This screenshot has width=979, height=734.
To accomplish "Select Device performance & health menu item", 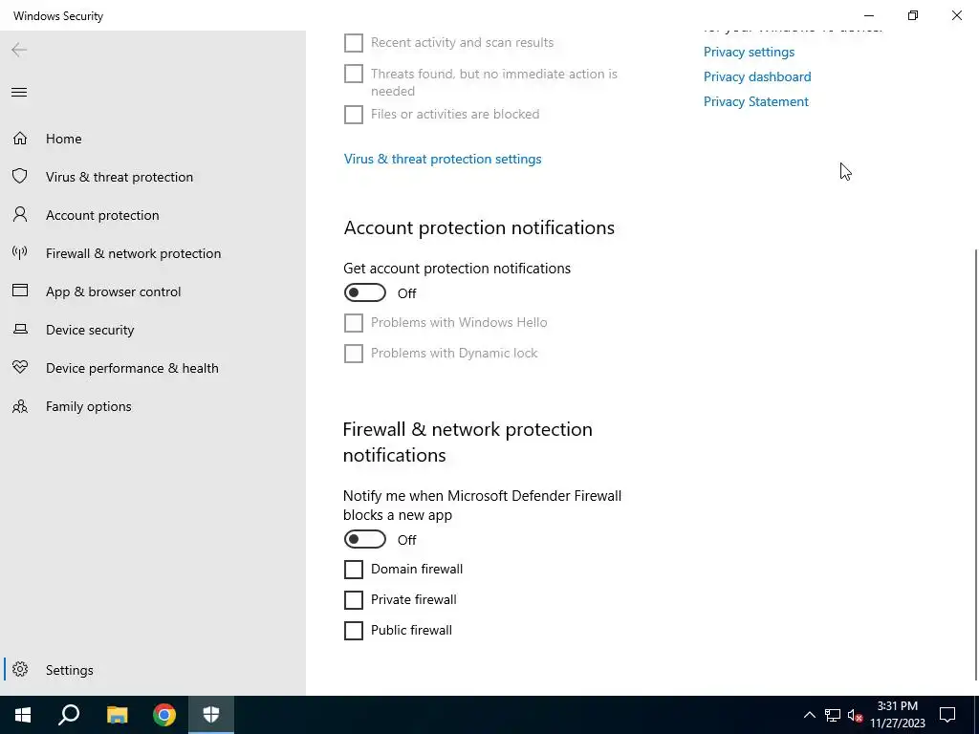I will pos(153,368).
